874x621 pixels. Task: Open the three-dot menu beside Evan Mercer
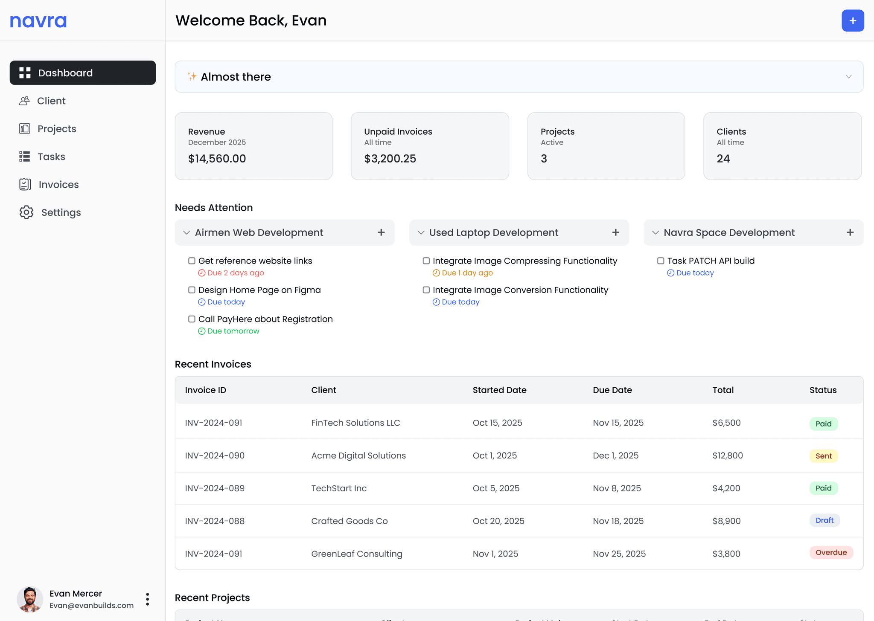pyautogui.click(x=147, y=599)
